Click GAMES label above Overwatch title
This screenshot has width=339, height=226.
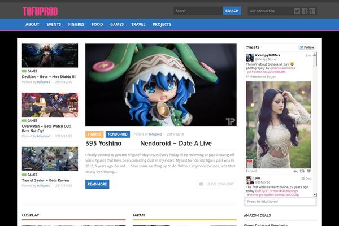coord(32,121)
